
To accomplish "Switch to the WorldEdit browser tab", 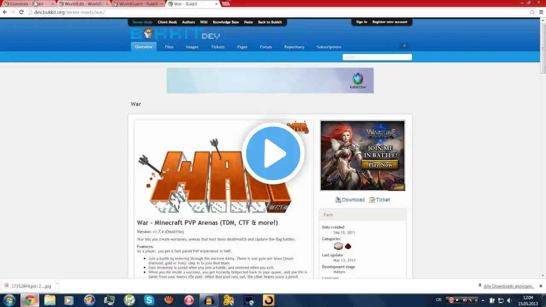I will [82, 4].
